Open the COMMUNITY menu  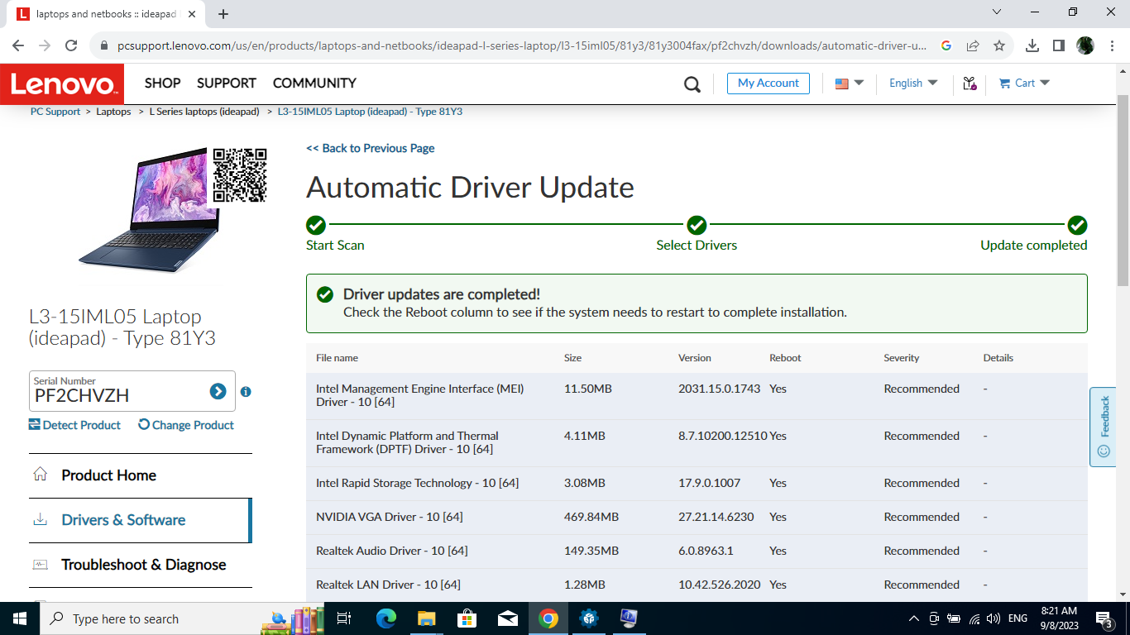pyautogui.click(x=314, y=83)
